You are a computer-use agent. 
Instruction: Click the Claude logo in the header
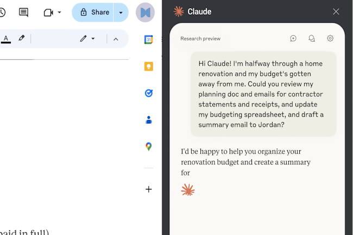pos(179,11)
